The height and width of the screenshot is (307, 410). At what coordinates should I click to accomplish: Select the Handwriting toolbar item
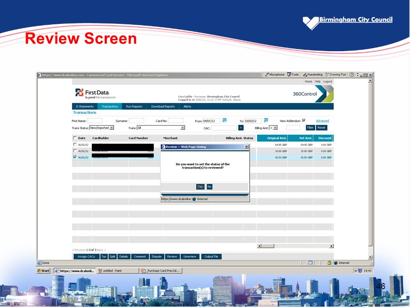313,75
